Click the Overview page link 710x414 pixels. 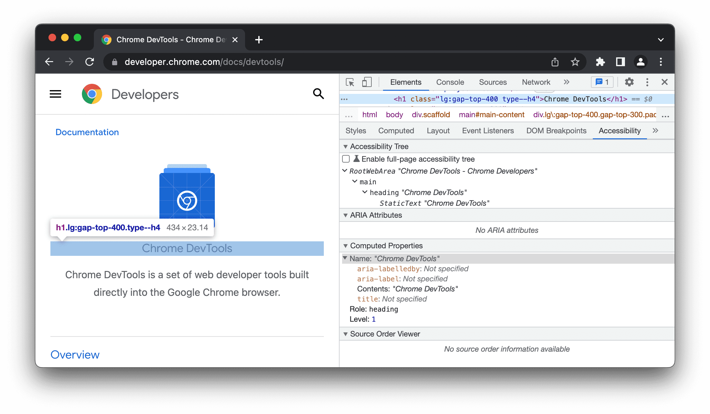point(75,354)
